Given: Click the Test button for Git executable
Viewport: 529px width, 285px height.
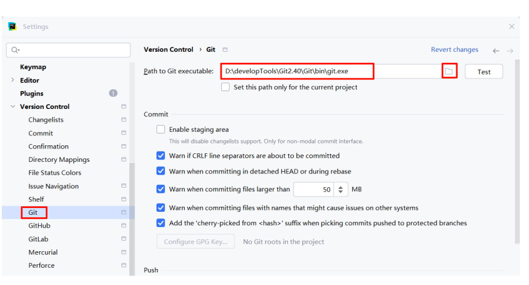Looking at the screenshot, I should 484,71.
